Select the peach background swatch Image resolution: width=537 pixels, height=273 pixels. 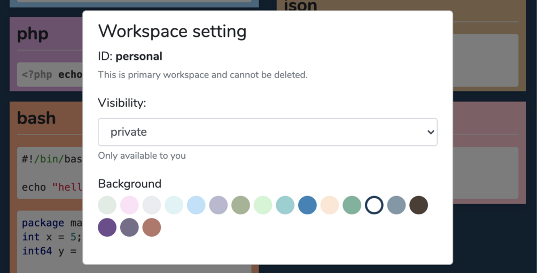click(x=330, y=205)
